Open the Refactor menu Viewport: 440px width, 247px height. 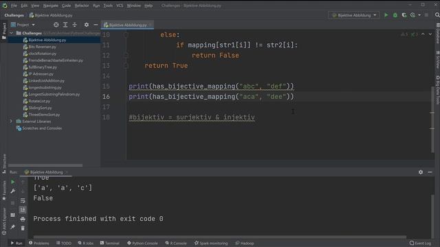pos(82,5)
